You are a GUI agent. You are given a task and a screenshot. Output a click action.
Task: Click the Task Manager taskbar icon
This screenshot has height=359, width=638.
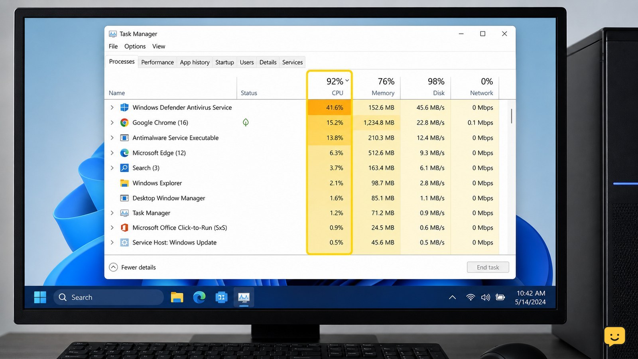pyautogui.click(x=244, y=297)
